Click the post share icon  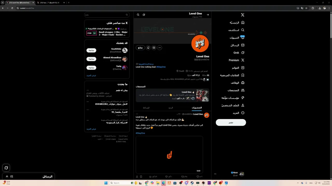coord(137,177)
